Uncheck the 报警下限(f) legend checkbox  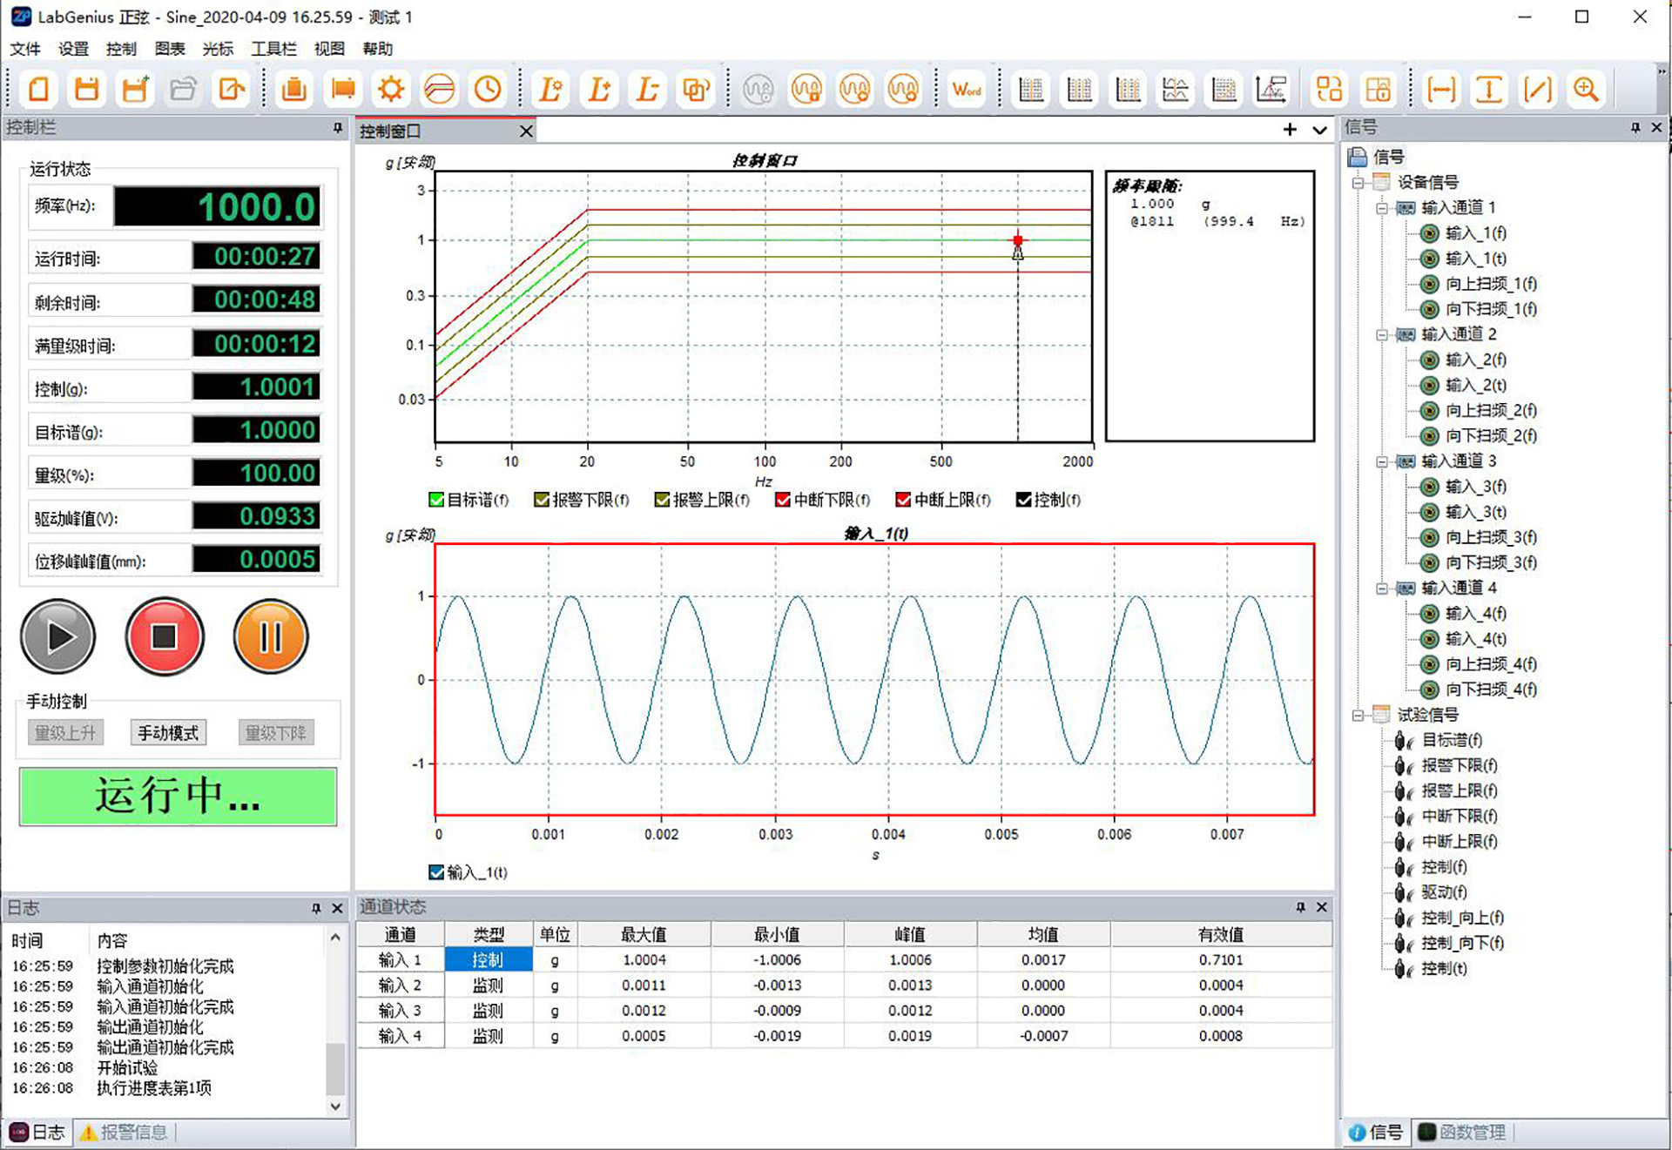click(542, 500)
